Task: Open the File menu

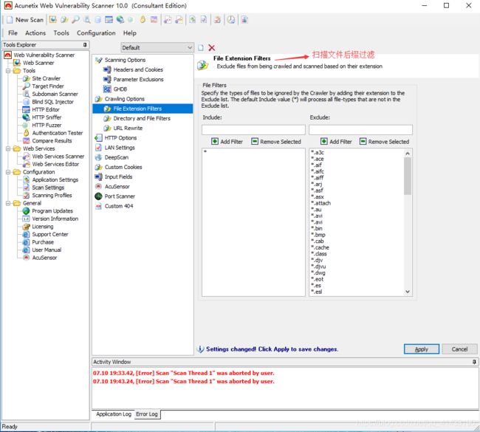Action: 13,33
